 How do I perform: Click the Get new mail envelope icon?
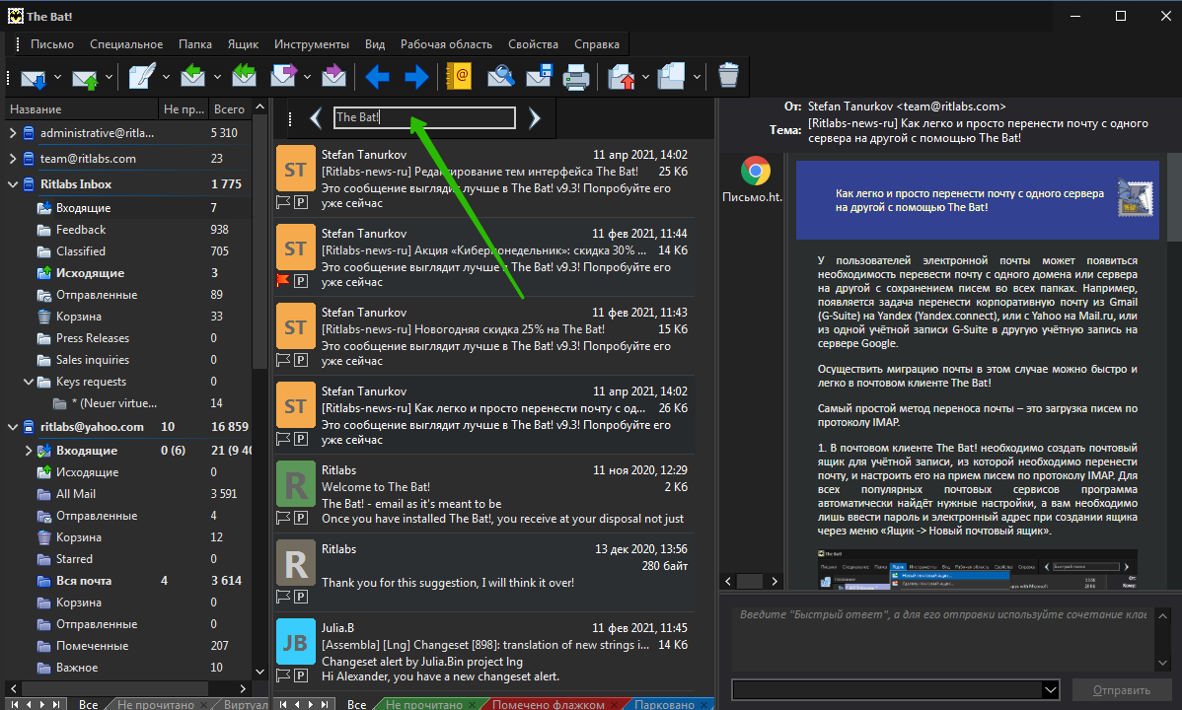[x=34, y=77]
